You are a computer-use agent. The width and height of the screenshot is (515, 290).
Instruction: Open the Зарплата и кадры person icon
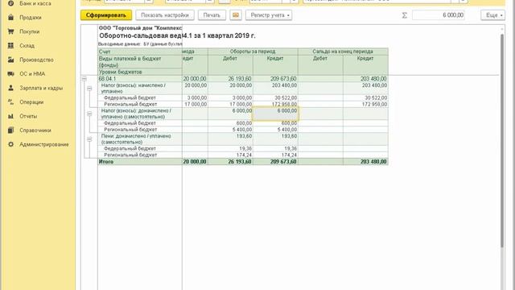click(10, 88)
